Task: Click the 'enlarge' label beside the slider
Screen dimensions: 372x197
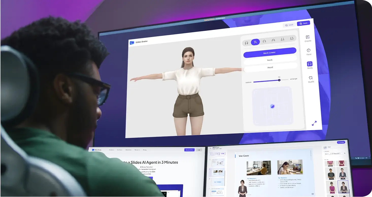Action: coord(294,79)
